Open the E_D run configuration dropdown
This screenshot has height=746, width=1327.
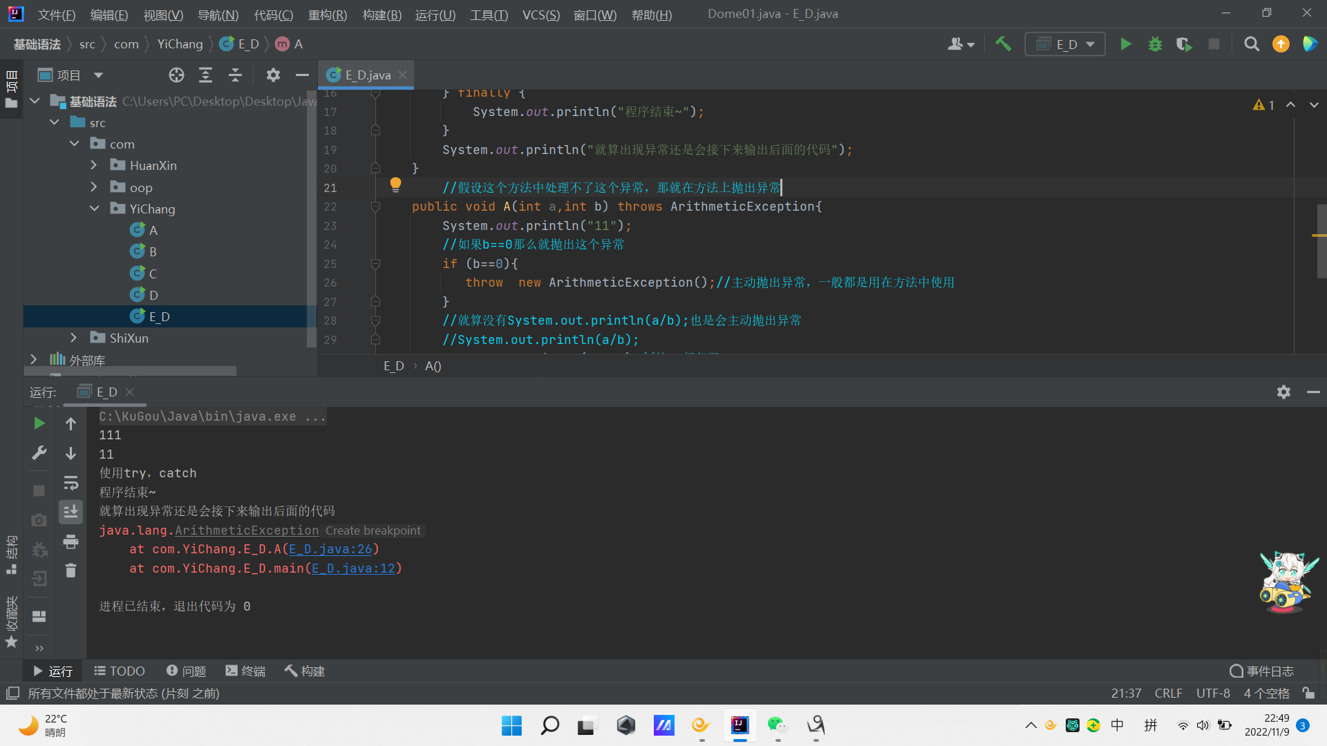(1065, 44)
